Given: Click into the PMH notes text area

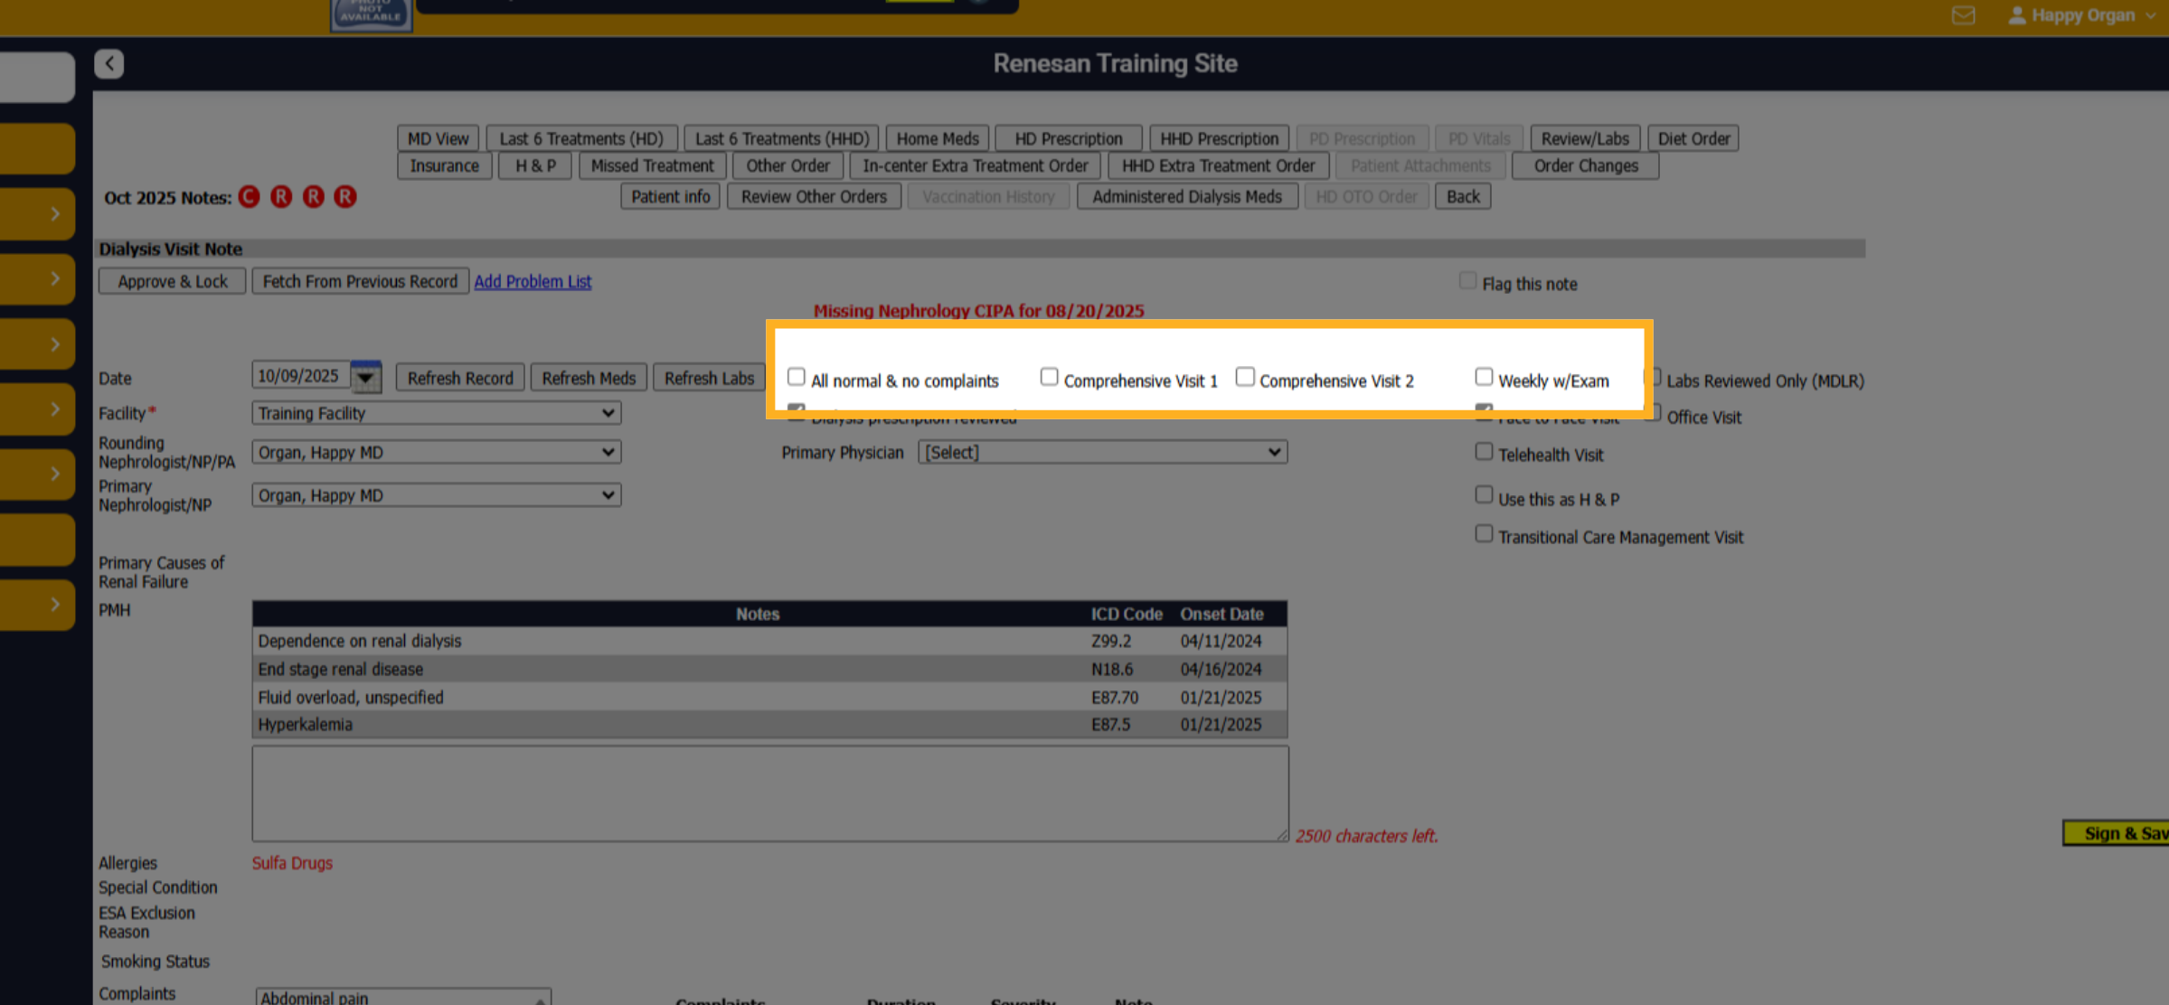Looking at the screenshot, I should (x=770, y=794).
